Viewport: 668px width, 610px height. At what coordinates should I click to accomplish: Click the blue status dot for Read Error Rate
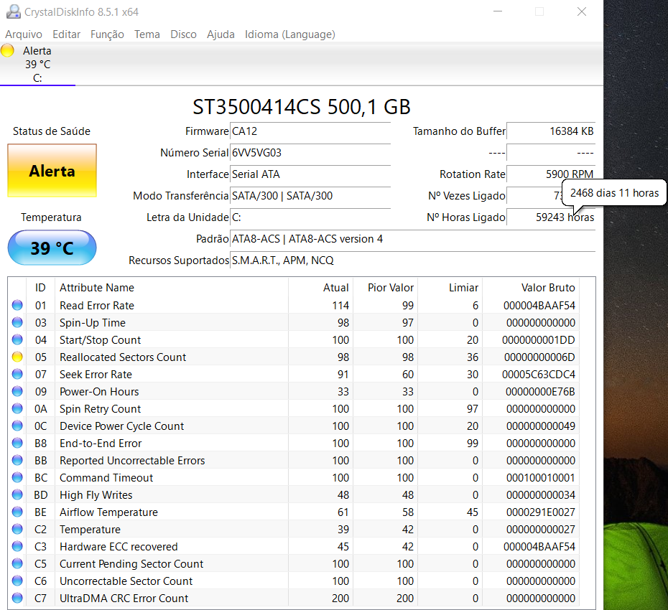pyautogui.click(x=17, y=305)
